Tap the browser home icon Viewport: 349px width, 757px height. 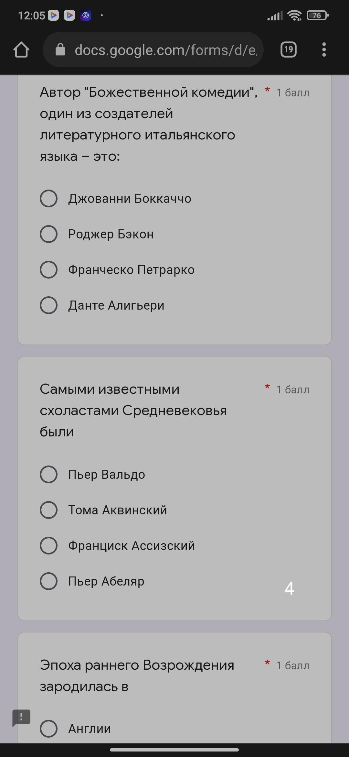click(21, 50)
